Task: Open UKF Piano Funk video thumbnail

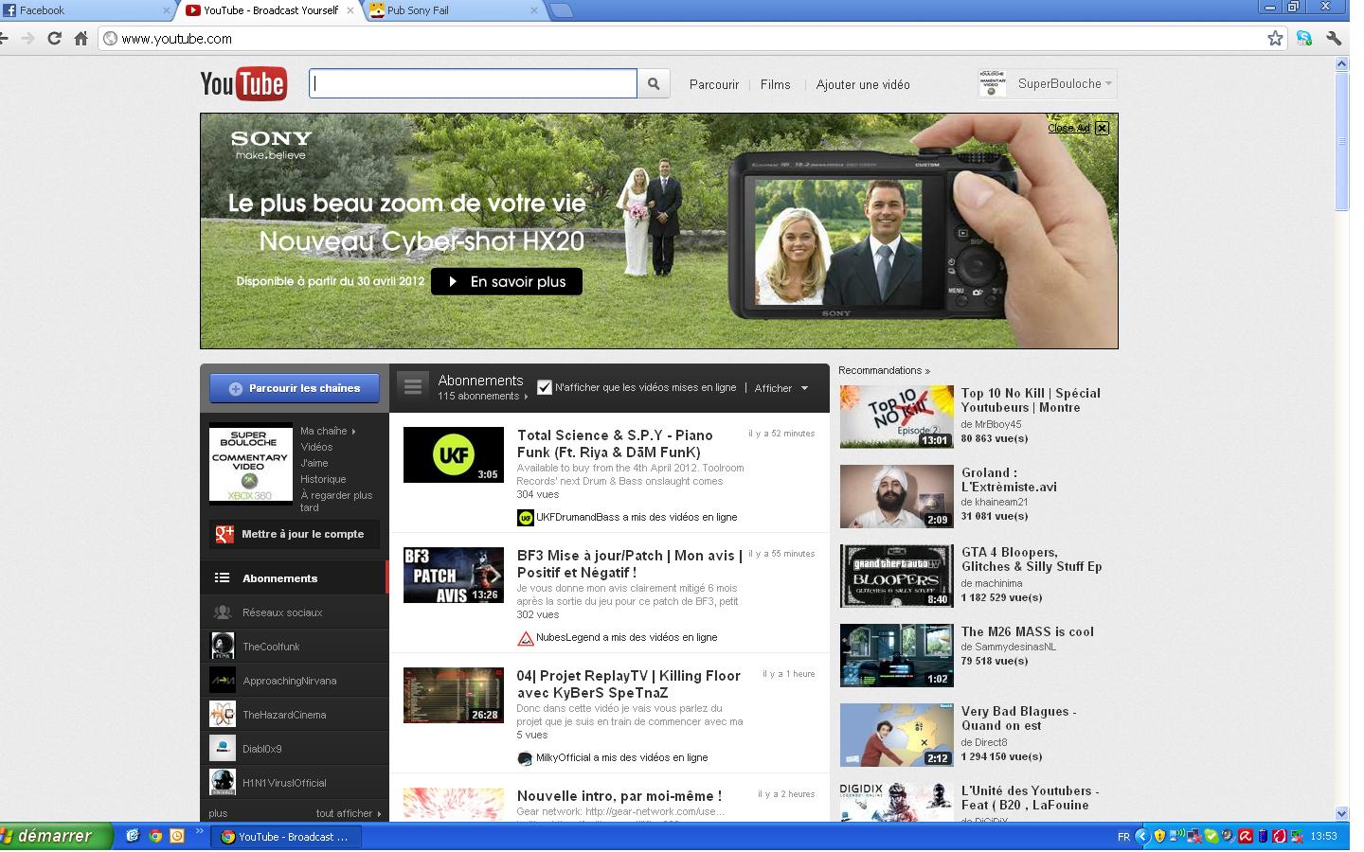Action: (x=454, y=455)
